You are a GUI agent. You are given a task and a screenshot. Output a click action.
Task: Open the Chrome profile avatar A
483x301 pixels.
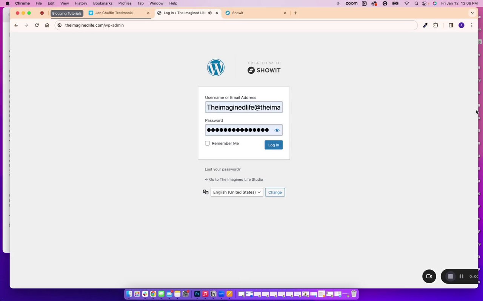[461, 25]
